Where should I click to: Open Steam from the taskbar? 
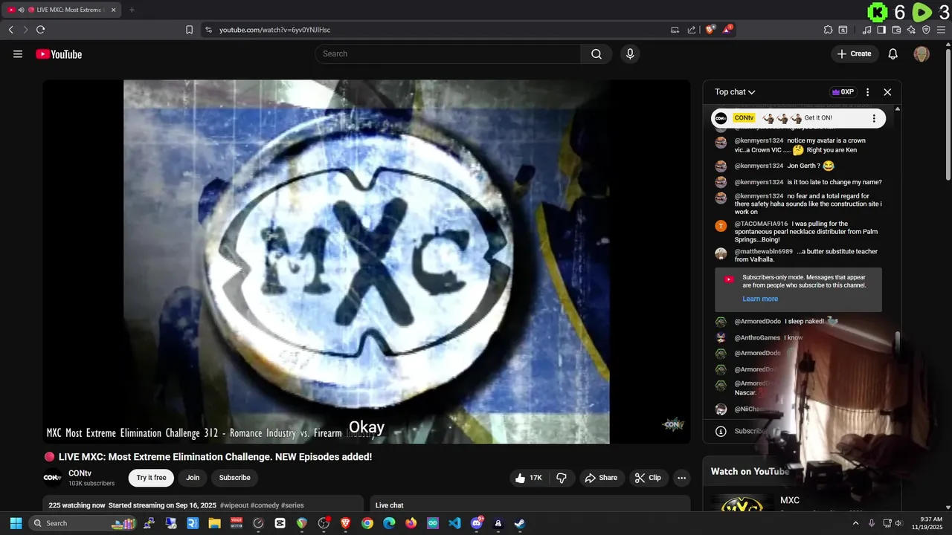click(520, 523)
